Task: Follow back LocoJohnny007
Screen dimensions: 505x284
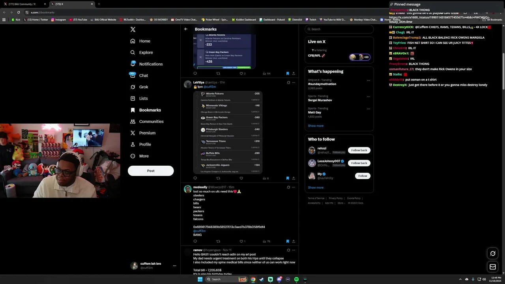Action: click(359, 163)
